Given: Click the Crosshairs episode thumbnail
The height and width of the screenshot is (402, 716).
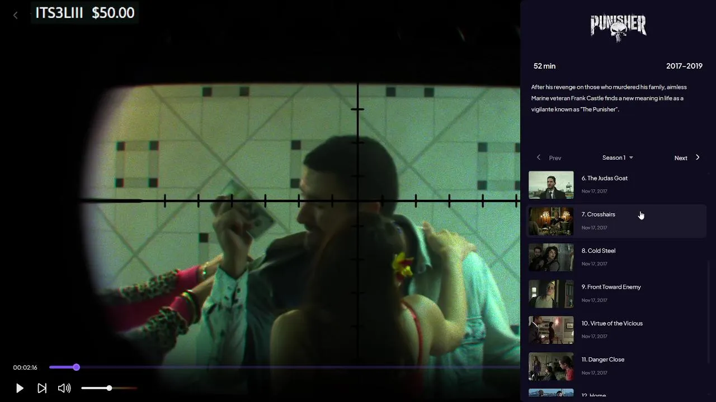Looking at the screenshot, I should [x=551, y=221].
